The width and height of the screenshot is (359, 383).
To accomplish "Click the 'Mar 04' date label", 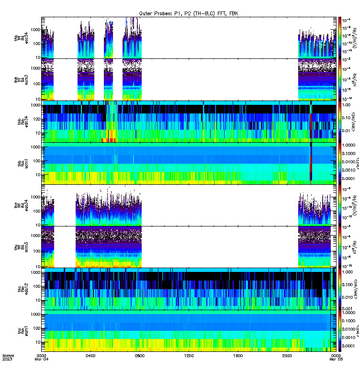I will pos(42,359).
